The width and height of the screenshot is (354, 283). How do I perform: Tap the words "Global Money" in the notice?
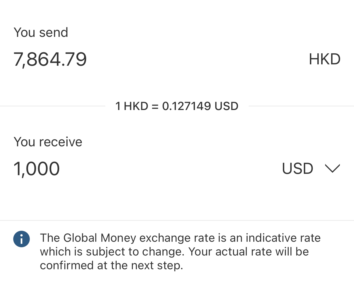tap(100, 238)
